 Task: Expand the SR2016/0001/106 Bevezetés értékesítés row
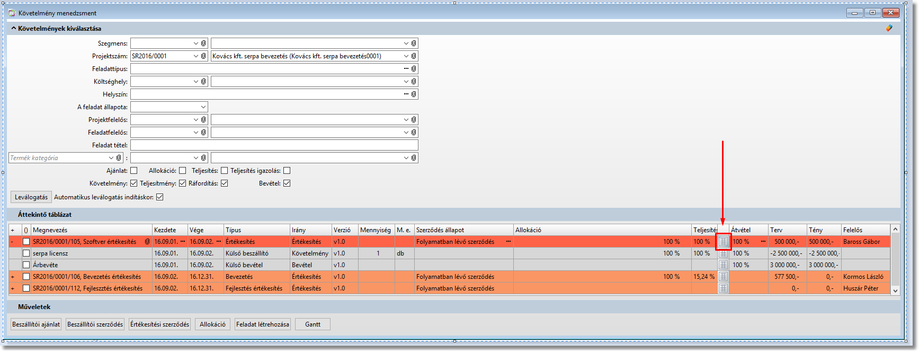(x=13, y=277)
